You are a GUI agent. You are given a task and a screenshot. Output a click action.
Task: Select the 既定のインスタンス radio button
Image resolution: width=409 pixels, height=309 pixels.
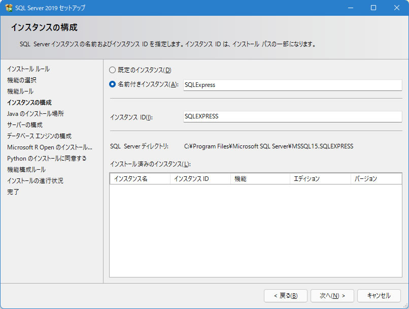click(x=113, y=70)
